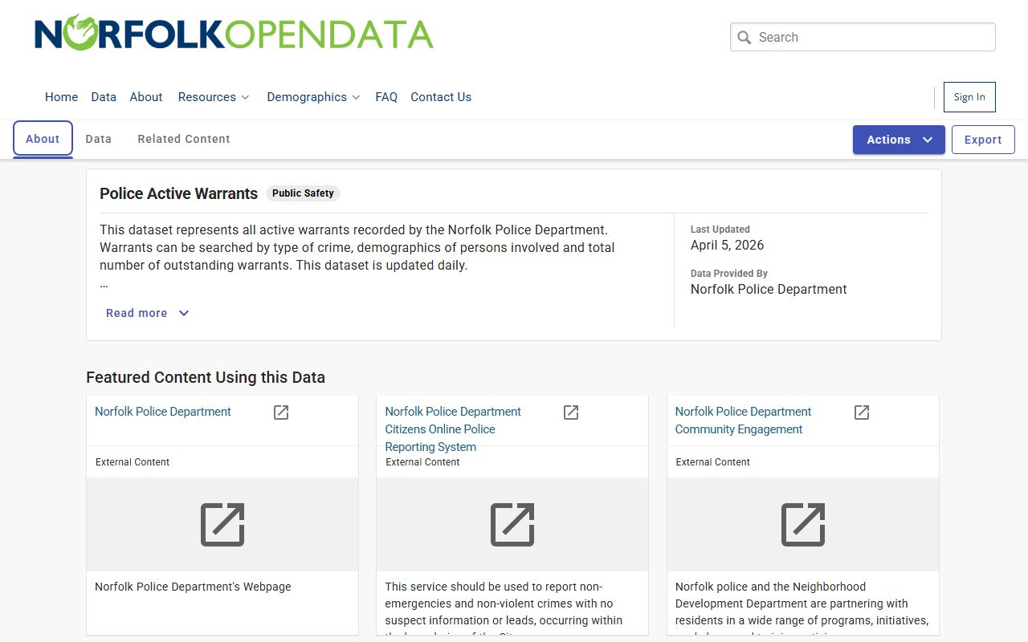Screen dimensions: 1028x642
Task: Click the Featured Content Using this Data heading
Action: pos(206,377)
